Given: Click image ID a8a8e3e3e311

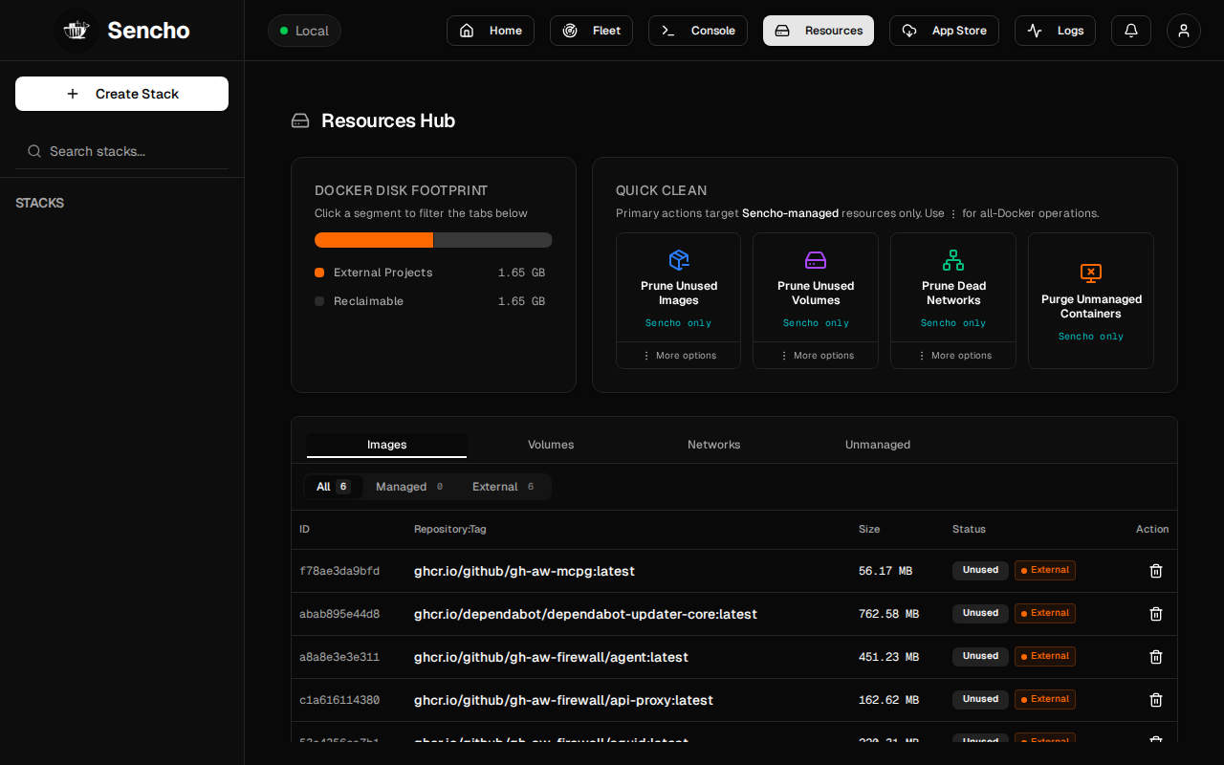Looking at the screenshot, I should tap(339, 657).
